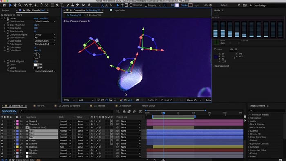
Task: Switch to 2. Position Title viewer tab
Action: [94, 15]
